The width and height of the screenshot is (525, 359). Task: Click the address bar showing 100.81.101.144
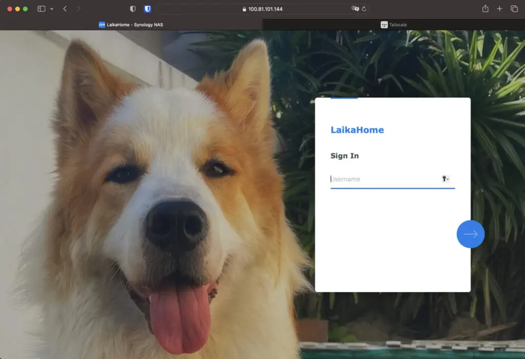262,9
